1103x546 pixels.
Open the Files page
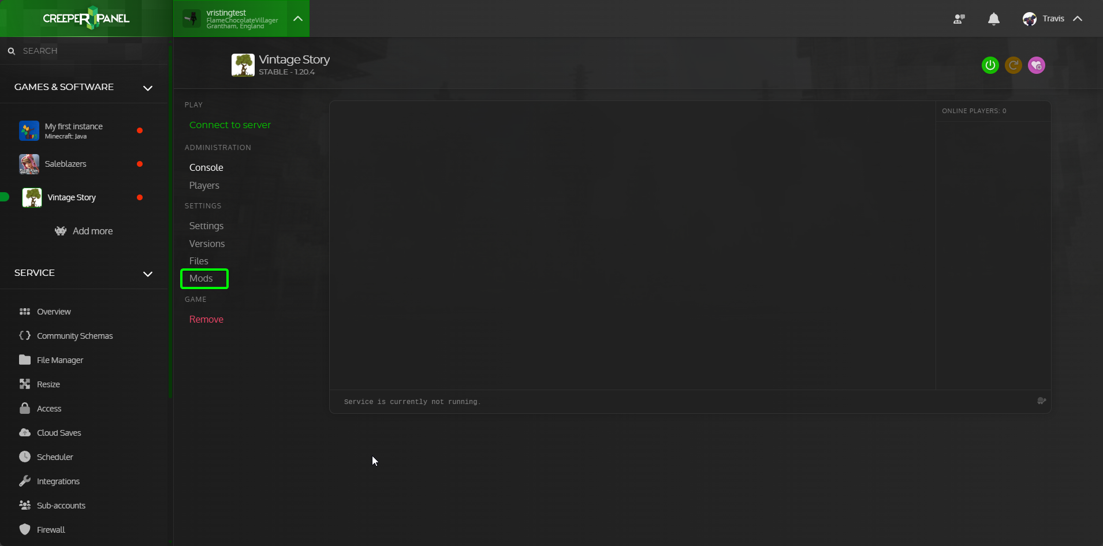[199, 261]
